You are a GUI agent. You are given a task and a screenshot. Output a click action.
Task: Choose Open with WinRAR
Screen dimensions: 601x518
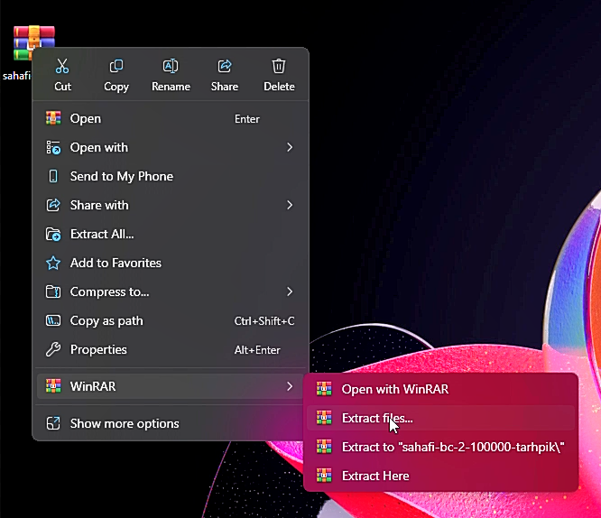(x=440, y=389)
